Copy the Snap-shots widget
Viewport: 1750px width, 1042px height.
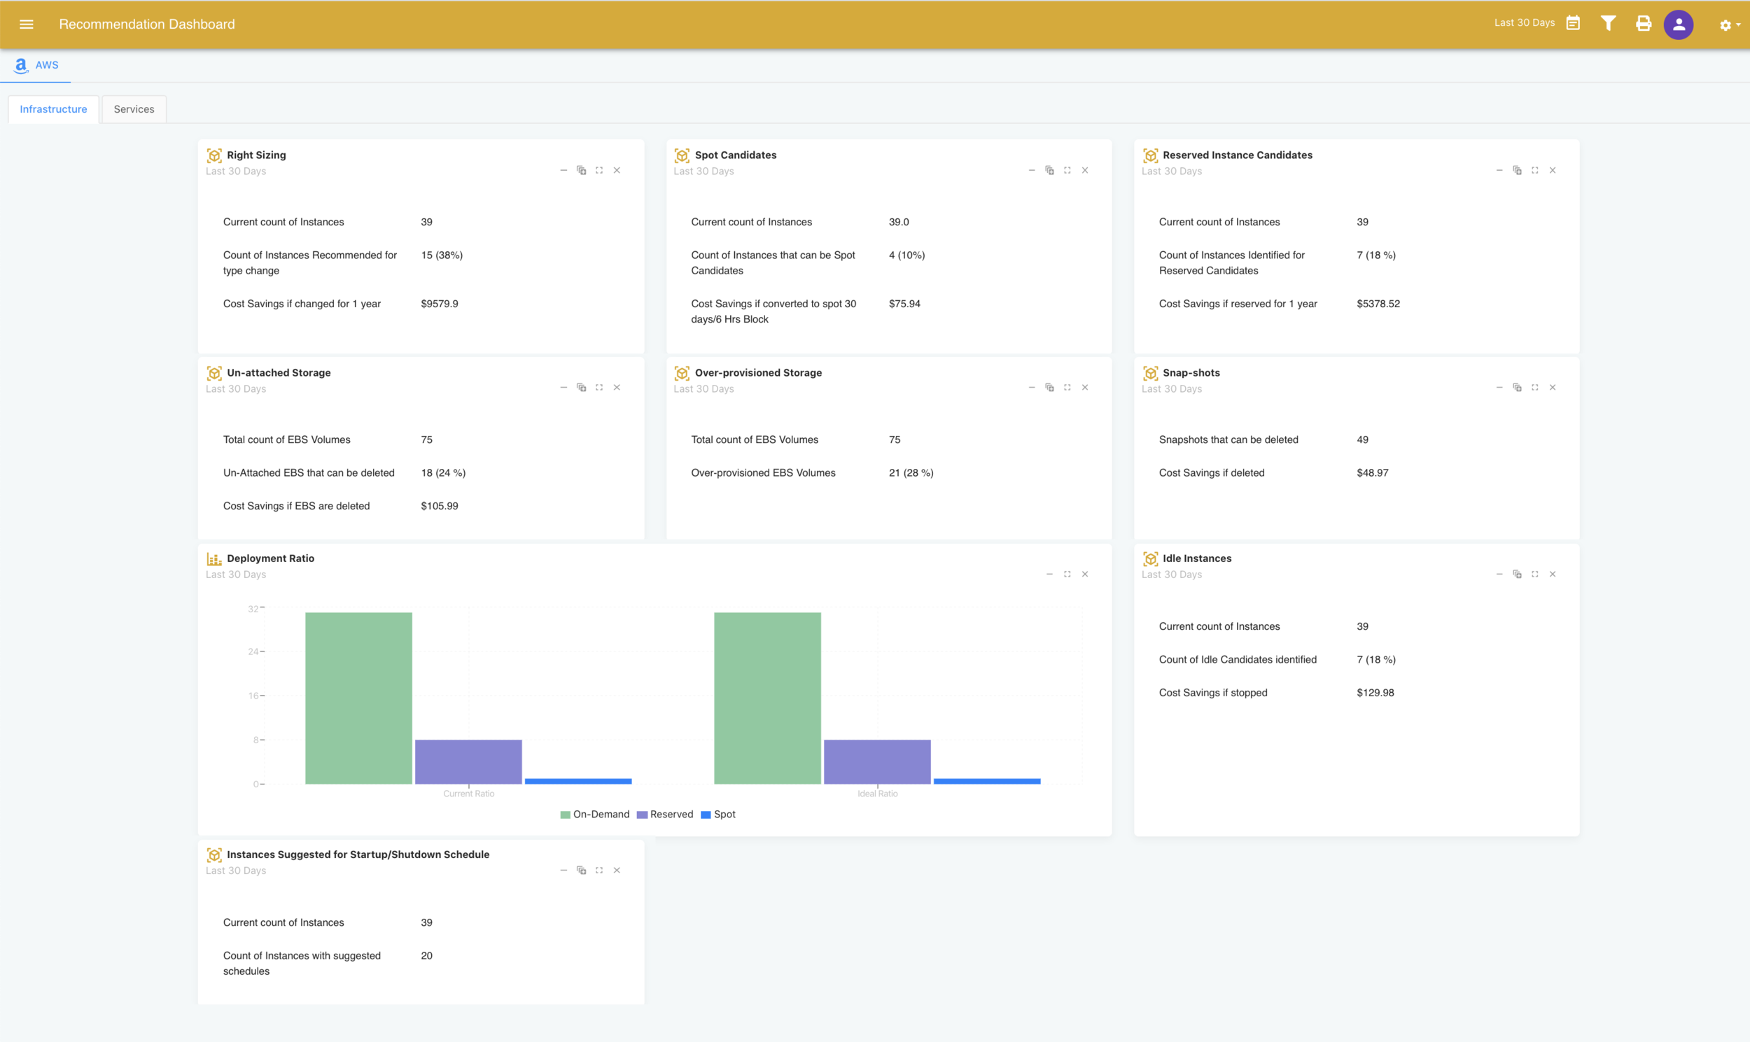(x=1517, y=388)
